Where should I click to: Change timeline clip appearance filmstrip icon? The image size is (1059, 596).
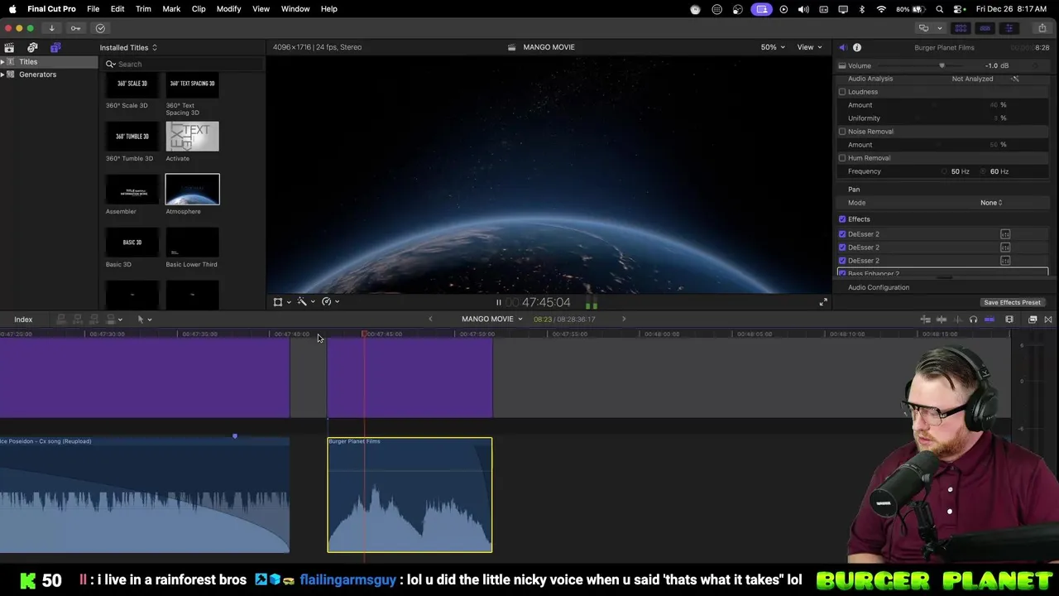[x=1009, y=320]
